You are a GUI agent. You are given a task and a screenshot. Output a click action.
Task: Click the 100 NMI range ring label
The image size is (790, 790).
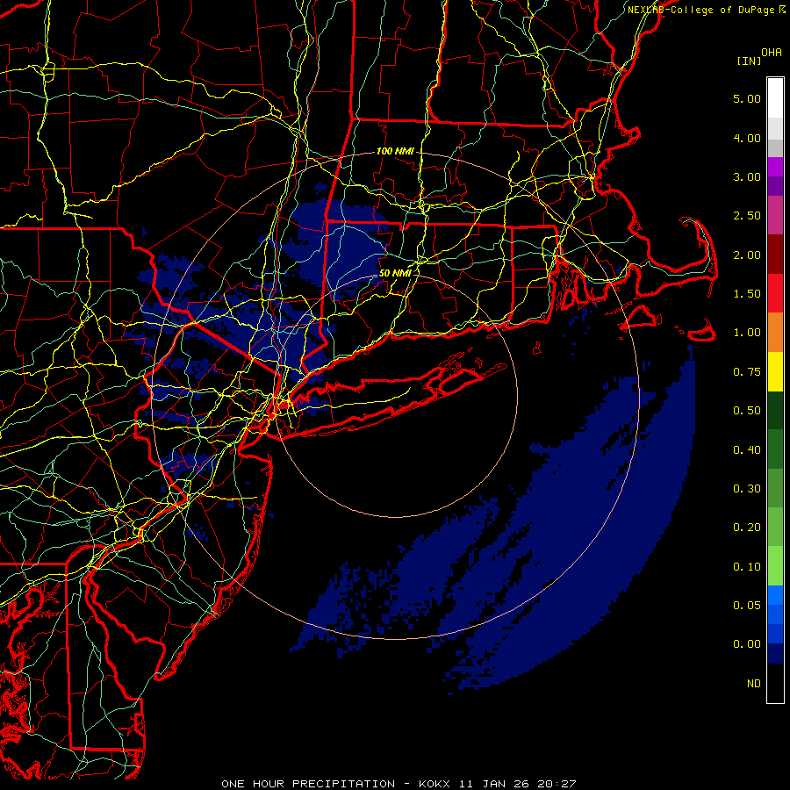[x=395, y=151]
